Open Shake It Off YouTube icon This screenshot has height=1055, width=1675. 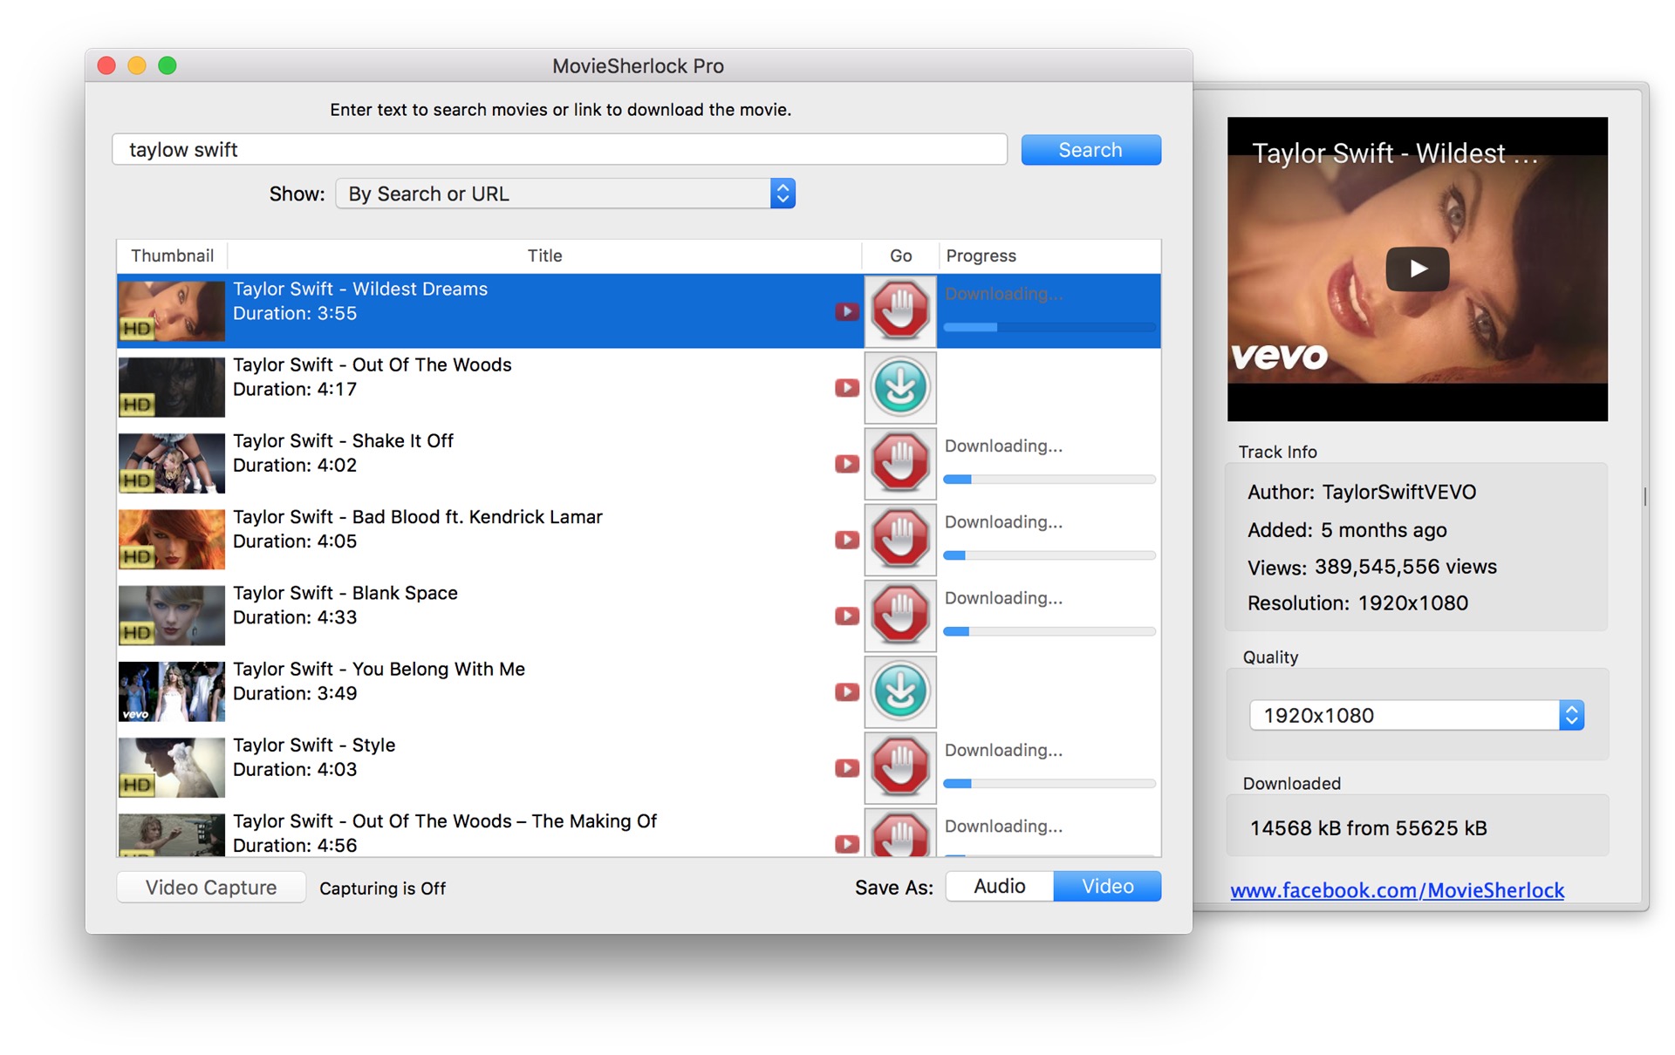pos(846,463)
